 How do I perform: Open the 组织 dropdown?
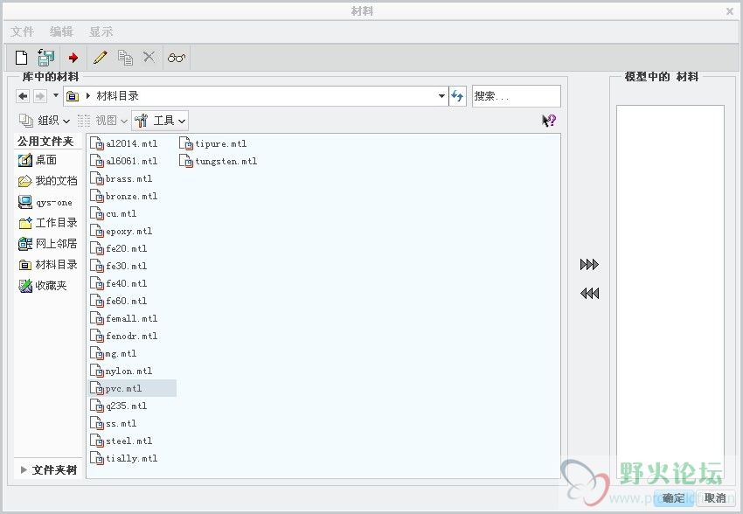click(x=45, y=121)
